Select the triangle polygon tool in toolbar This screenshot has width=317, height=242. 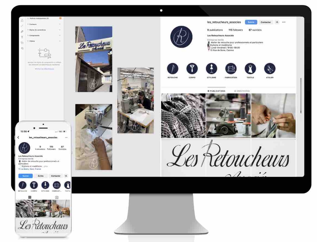[x=22, y=20]
